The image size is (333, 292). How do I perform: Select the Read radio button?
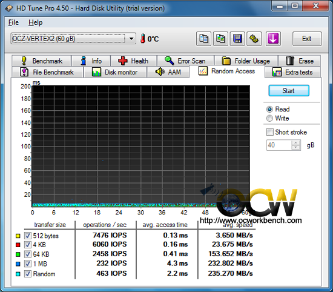(x=269, y=109)
